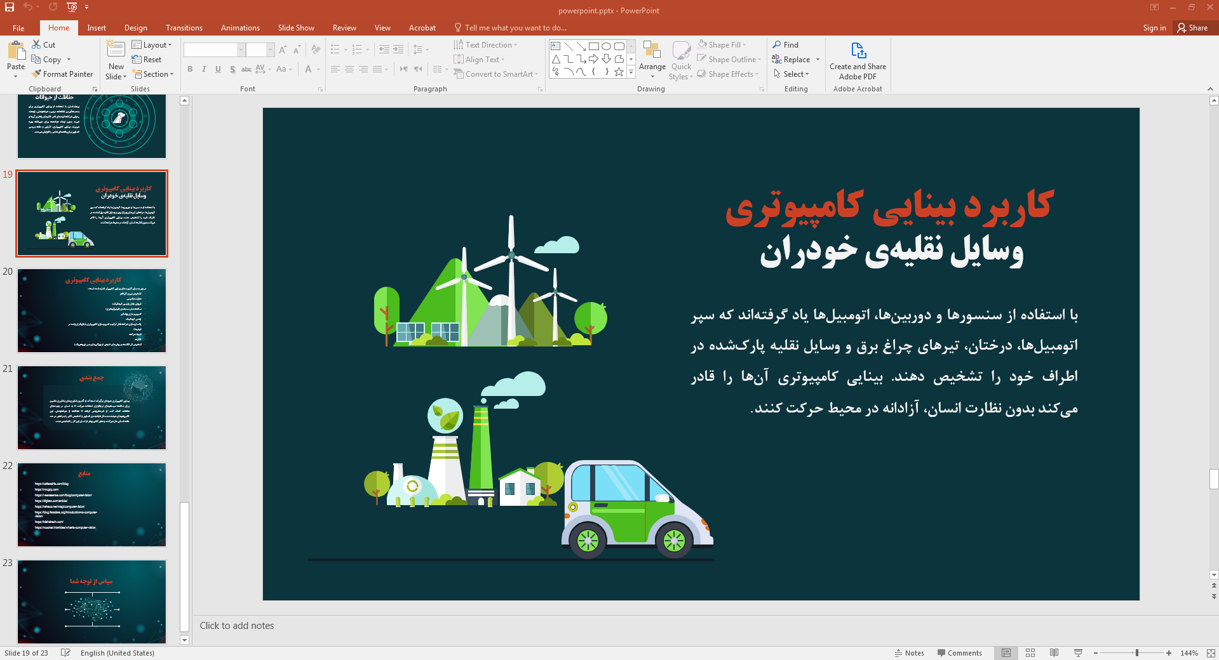
Task: Open the Shape Fill dropdown
Action: pos(722,44)
